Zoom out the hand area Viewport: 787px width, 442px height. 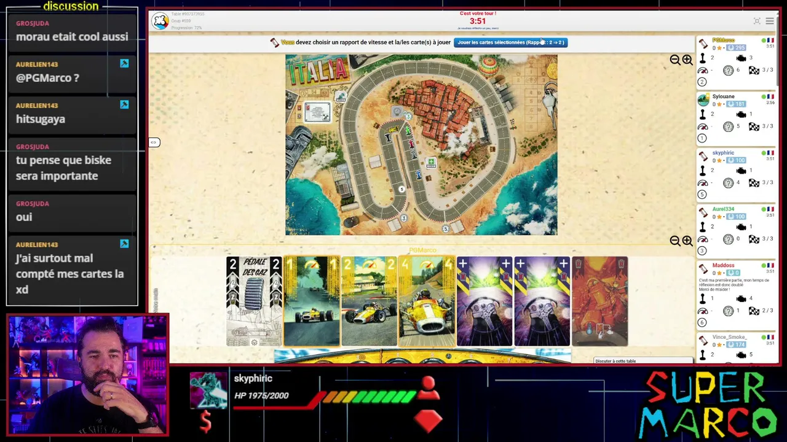click(675, 241)
